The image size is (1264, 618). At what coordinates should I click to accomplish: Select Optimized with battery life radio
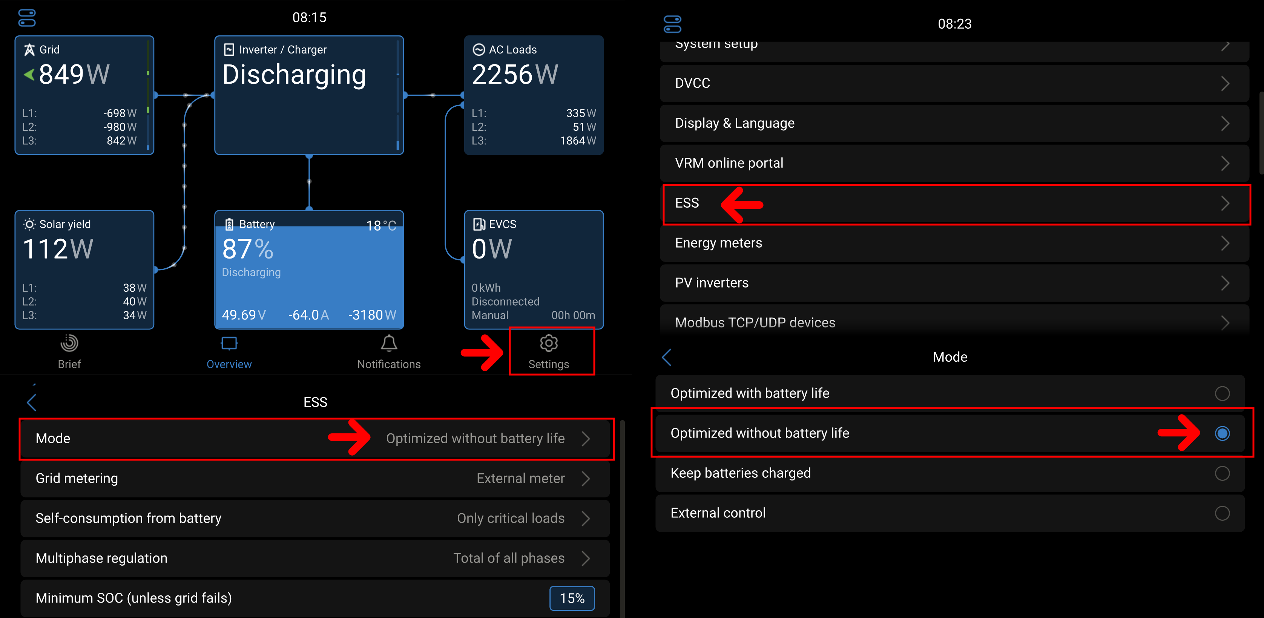[1222, 393]
